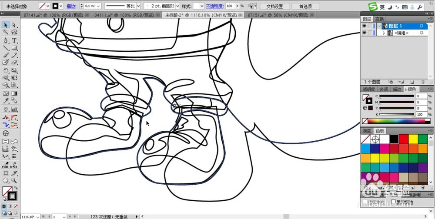Hide layer 图层 1 with eye icon
This screenshot has width=435, height=219.
pos(364,26)
